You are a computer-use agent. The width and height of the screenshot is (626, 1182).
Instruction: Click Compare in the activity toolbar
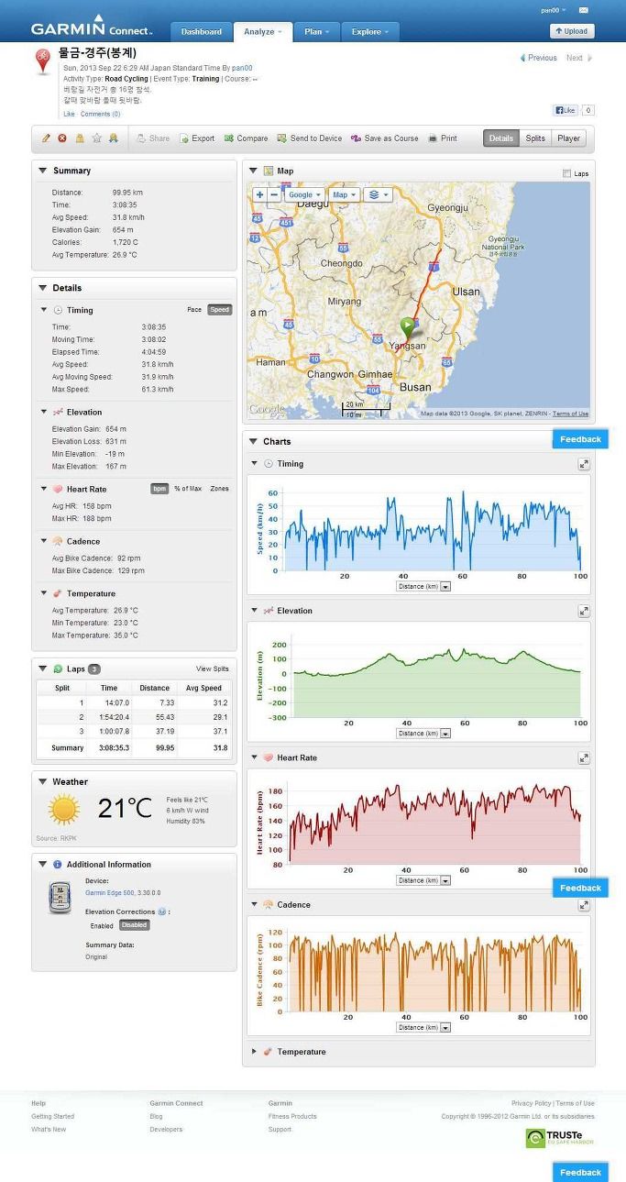(247, 138)
